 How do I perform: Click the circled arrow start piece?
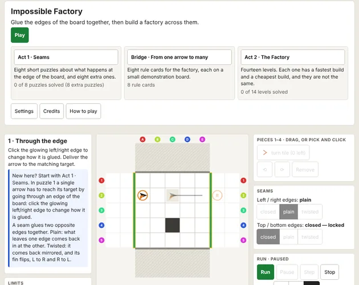[x=142, y=196]
